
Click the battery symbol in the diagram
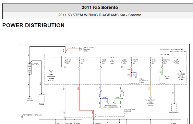point(30,69)
